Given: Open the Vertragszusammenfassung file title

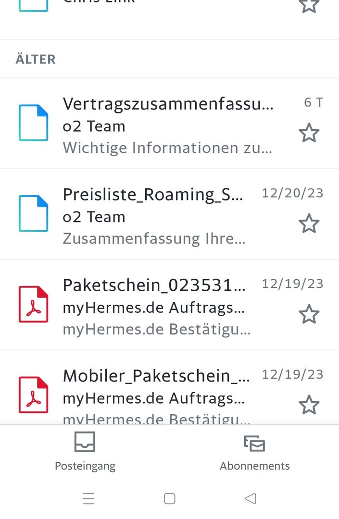Looking at the screenshot, I should tap(168, 103).
